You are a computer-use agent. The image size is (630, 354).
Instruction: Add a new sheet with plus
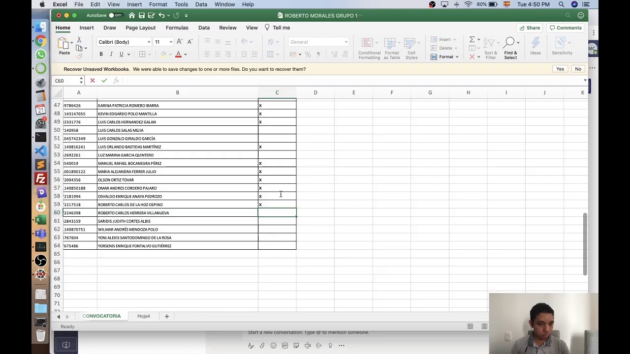167,316
